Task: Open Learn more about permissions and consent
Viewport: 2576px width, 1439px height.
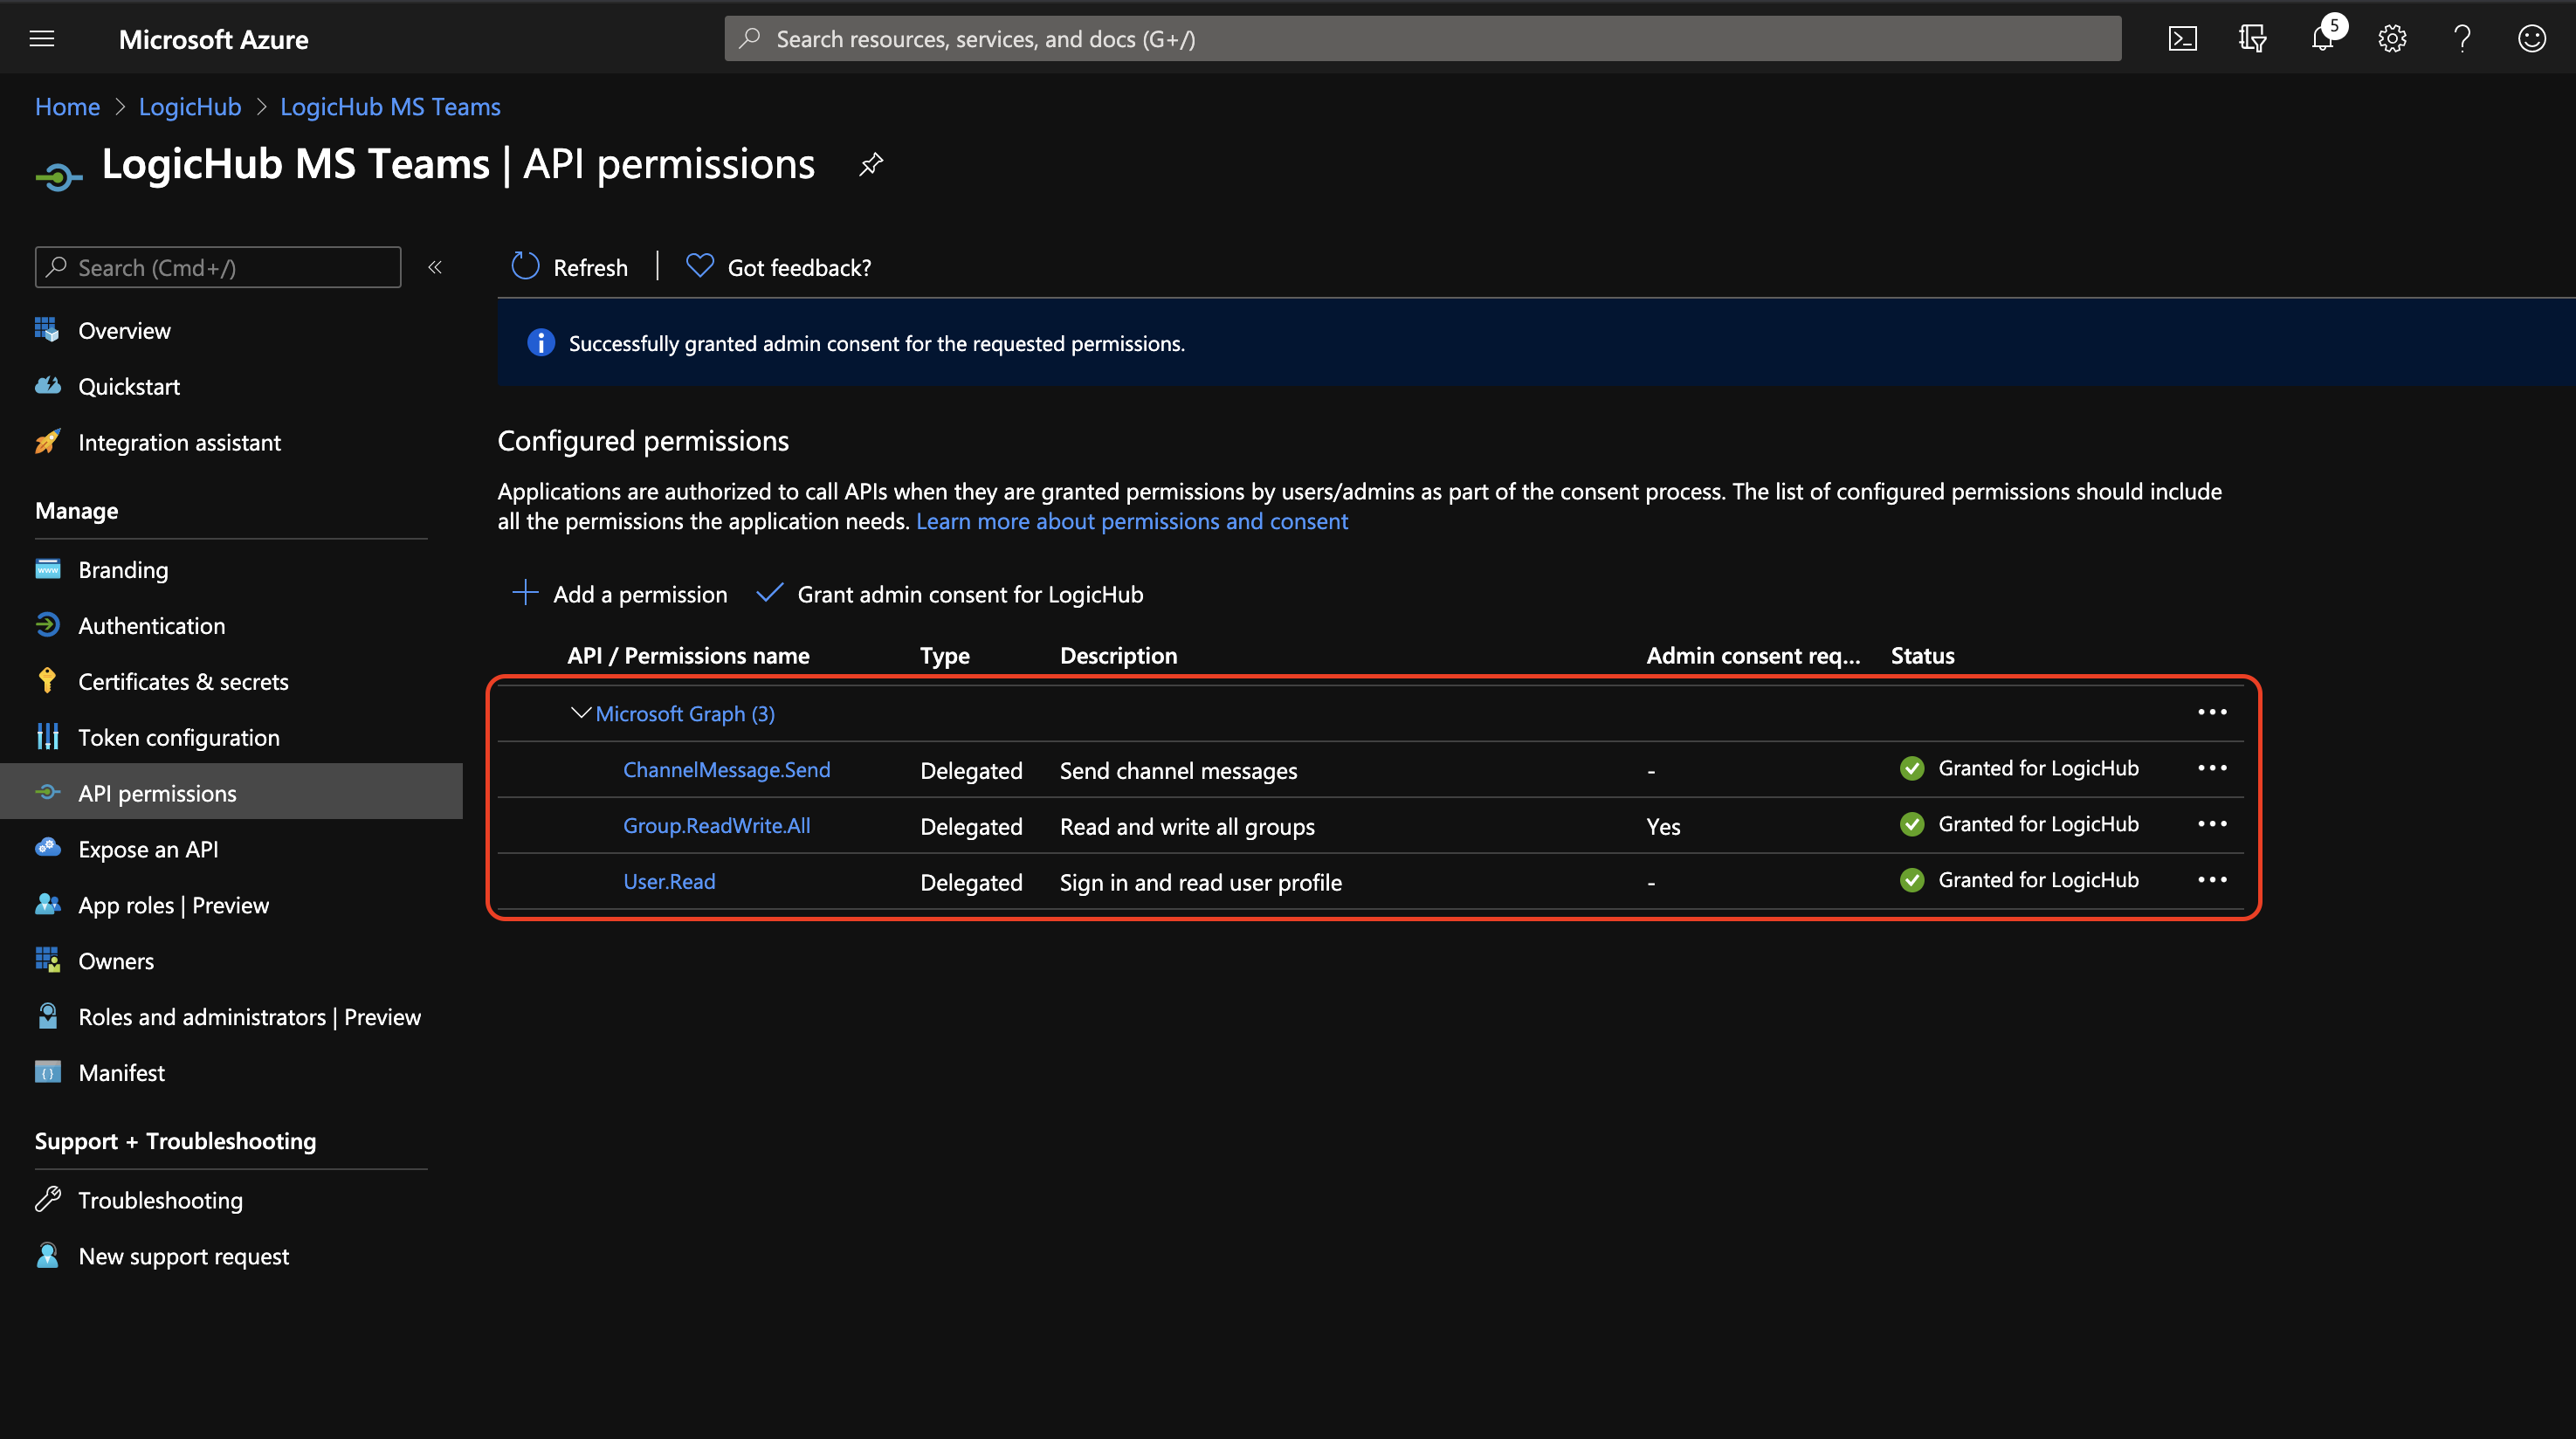Action: point(1132,521)
